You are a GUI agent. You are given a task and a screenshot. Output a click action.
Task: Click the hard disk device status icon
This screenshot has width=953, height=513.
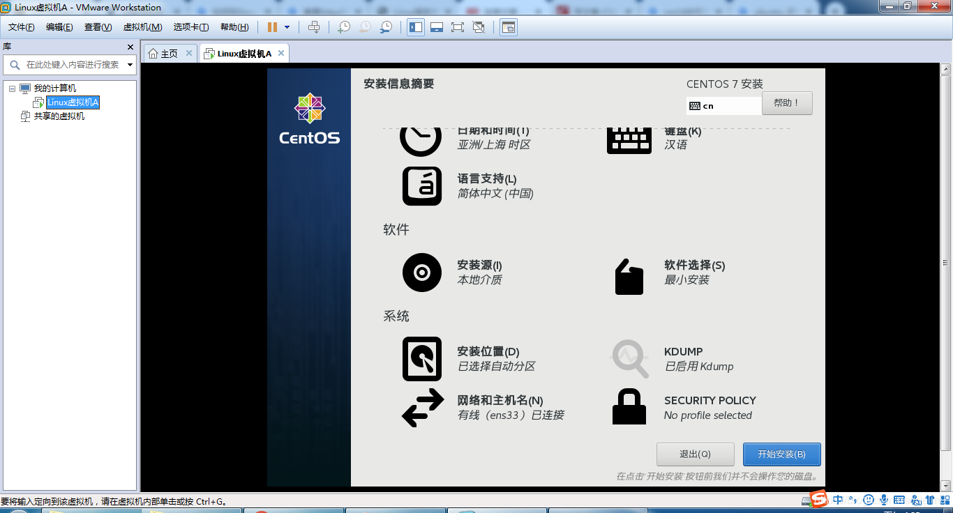(x=806, y=500)
